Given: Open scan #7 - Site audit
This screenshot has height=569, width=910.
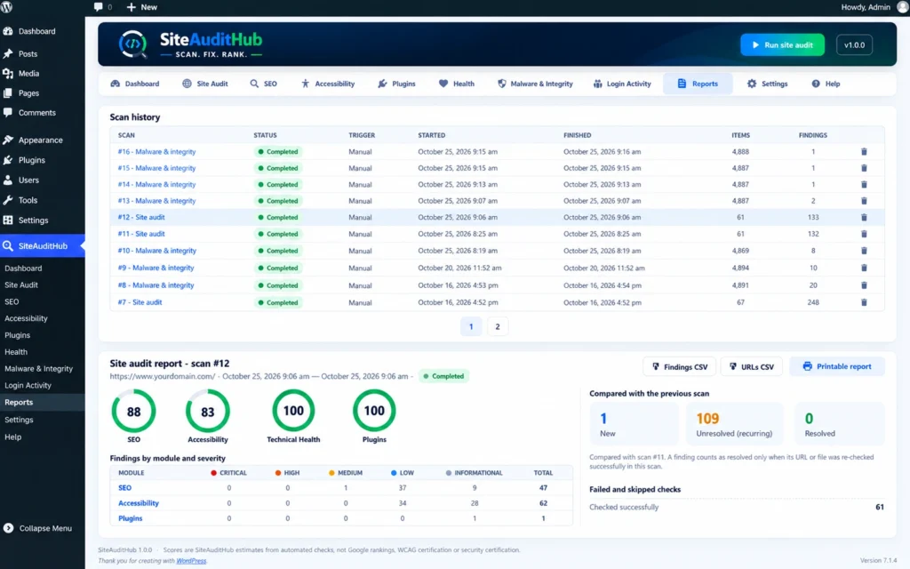Looking at the screenshot, I should [140, 302].
